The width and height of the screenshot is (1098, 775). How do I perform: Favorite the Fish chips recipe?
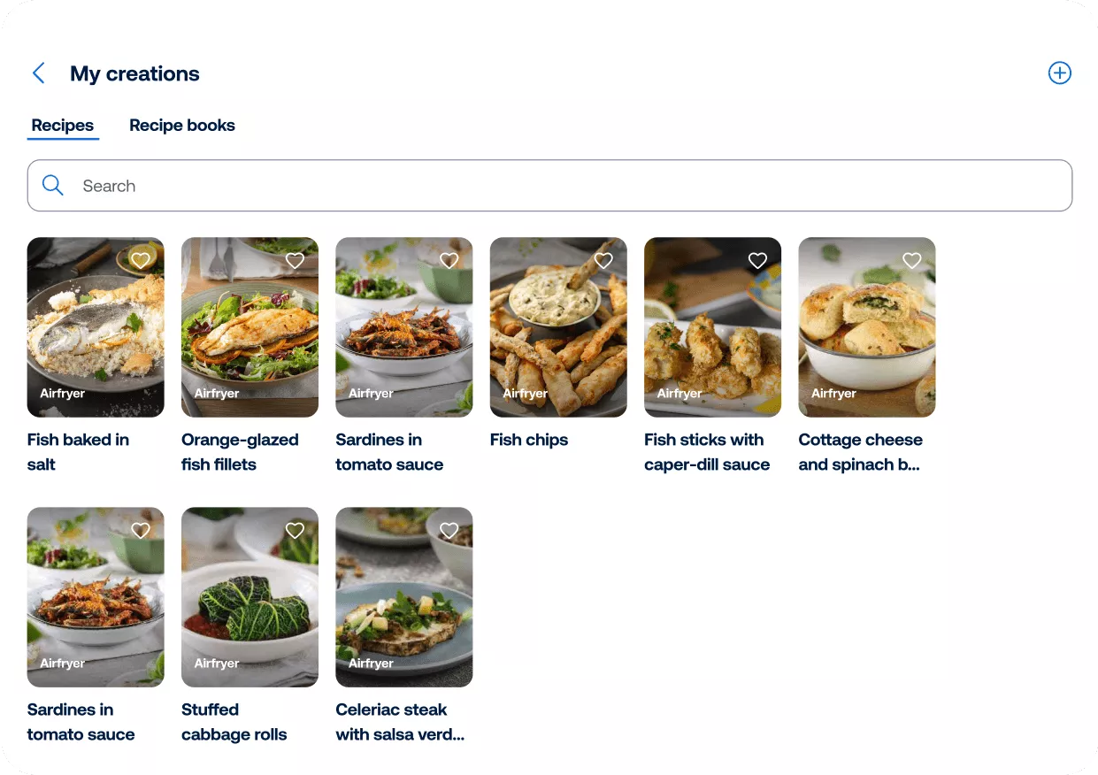pyautogui.click(x=603, y=260)
